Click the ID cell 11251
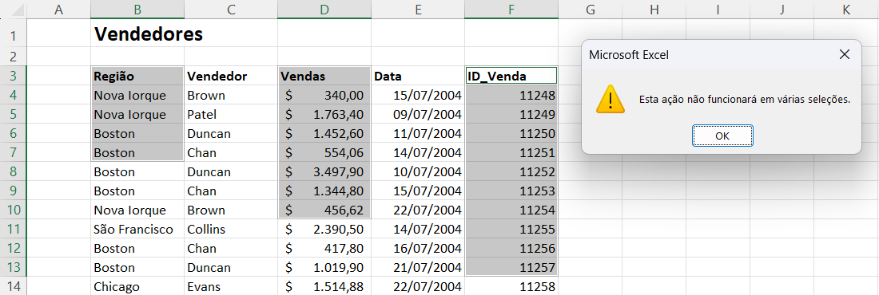879x295 pixels. 511,152
